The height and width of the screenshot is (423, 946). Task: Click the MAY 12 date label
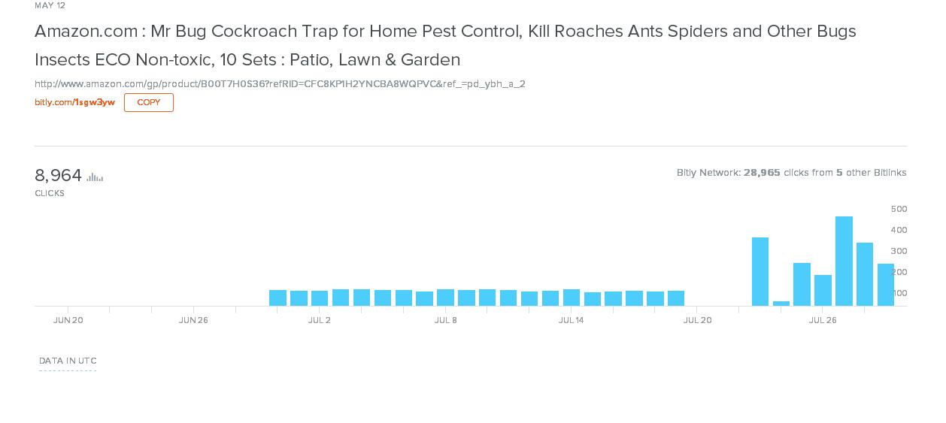tap(50, 5)
